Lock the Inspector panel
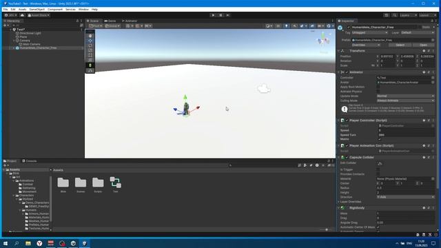The image size is (441, 248). [x=432, y=21]
